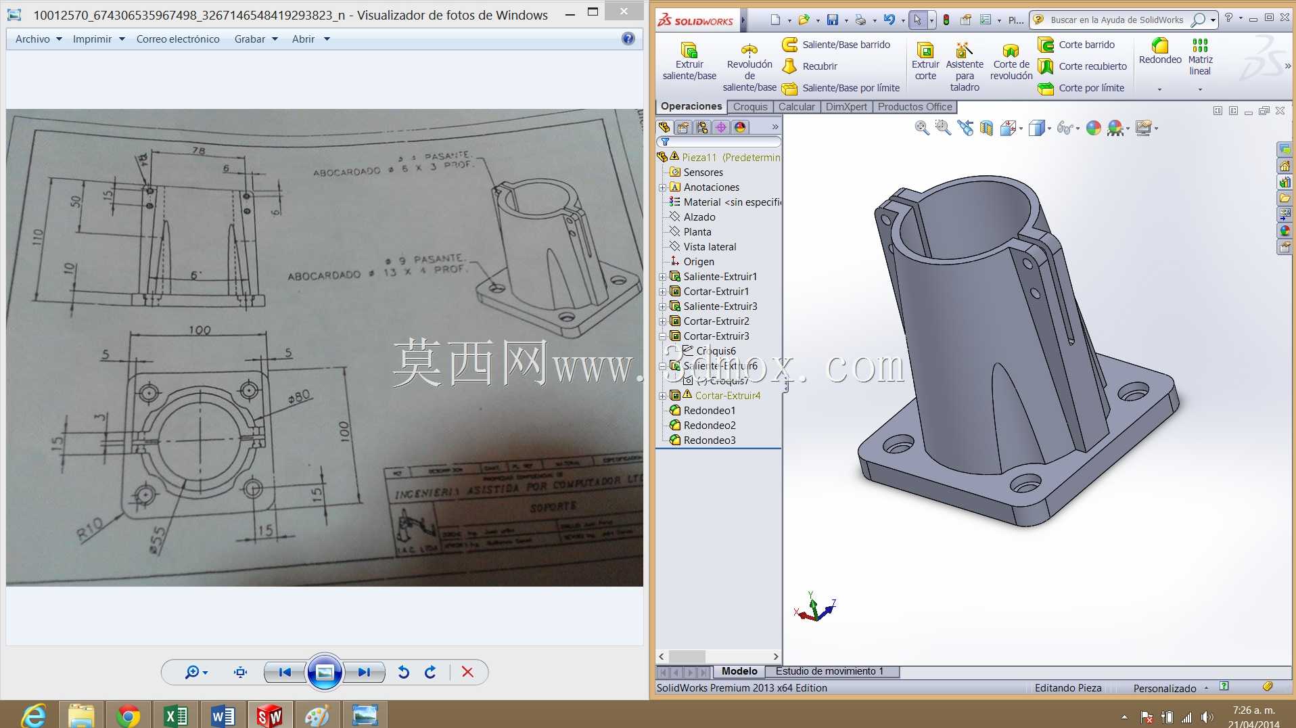Click the Rebuild traffic light icon
This screenshot has width=1296, height=728.
(946, 20)
